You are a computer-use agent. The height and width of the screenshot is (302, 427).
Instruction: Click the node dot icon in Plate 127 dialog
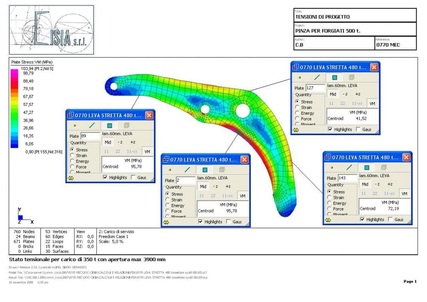point(300,78)
